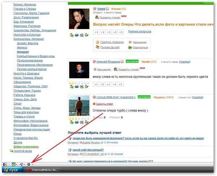Click Удалить ответ link
The width and height of the screenshot is (217, 176).
[x=105, y=104]
